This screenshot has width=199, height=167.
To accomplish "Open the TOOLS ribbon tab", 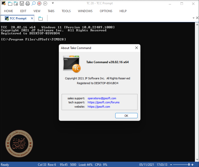I will [x=66, y=11].
